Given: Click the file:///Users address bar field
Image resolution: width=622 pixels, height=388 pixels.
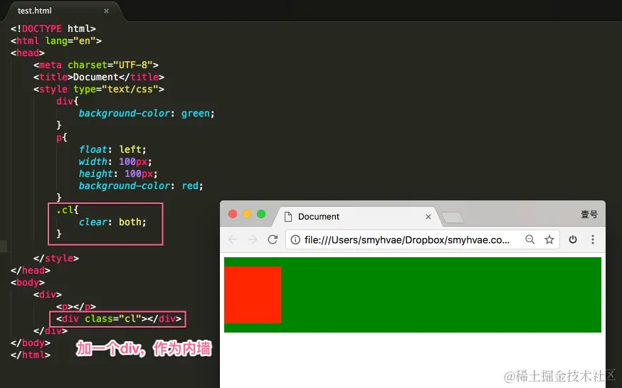Looking at the screenshot, I should [x=423, y=239].
